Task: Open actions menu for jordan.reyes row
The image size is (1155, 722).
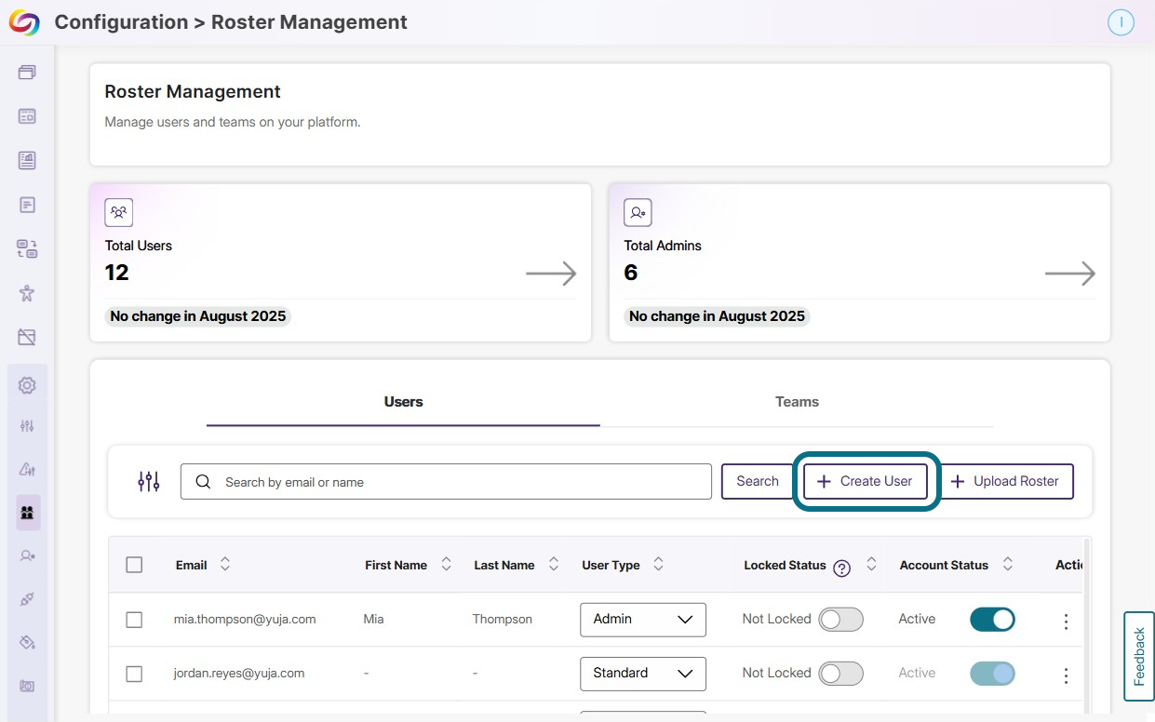Action: click(1067, 675)
